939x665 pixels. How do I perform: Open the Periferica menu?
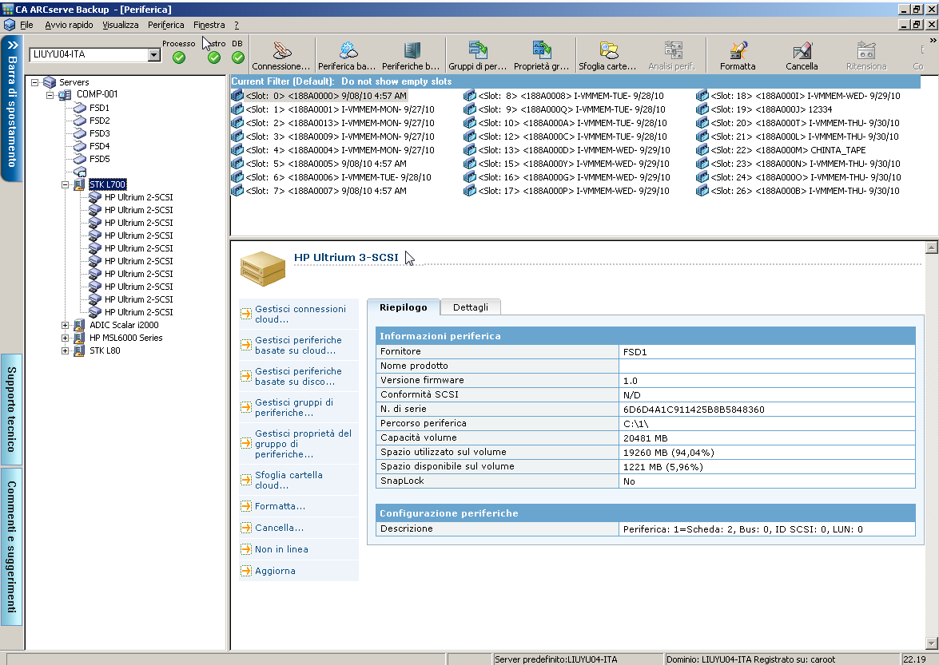(165, 25)
